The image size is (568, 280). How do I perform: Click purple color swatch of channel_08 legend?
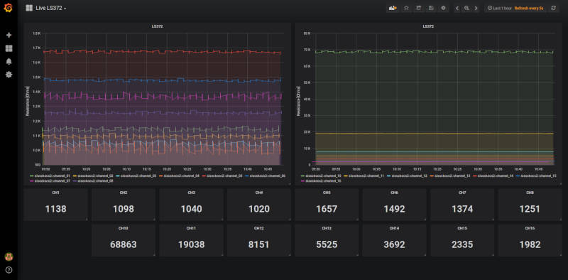tap(75, 181)
